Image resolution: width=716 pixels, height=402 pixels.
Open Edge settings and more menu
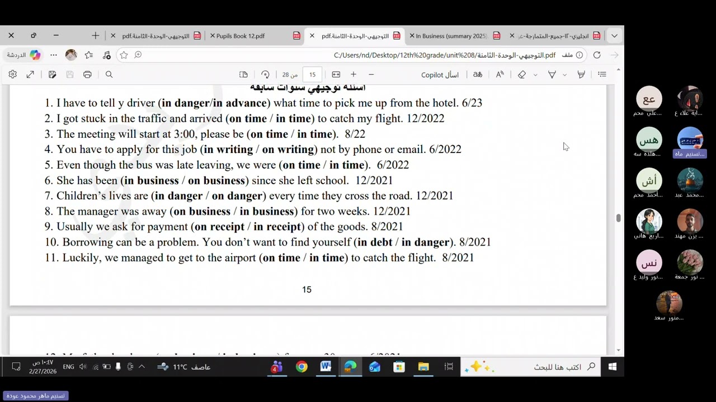(54, 55)
